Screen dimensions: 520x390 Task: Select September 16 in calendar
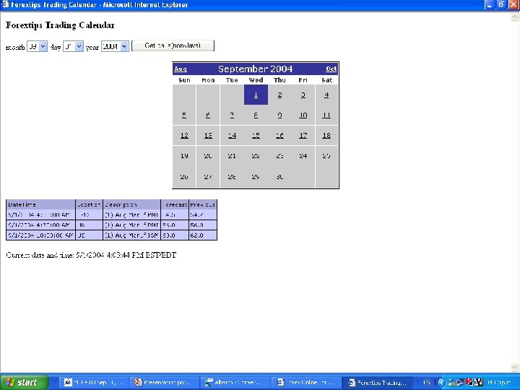(x=279, y=135)
